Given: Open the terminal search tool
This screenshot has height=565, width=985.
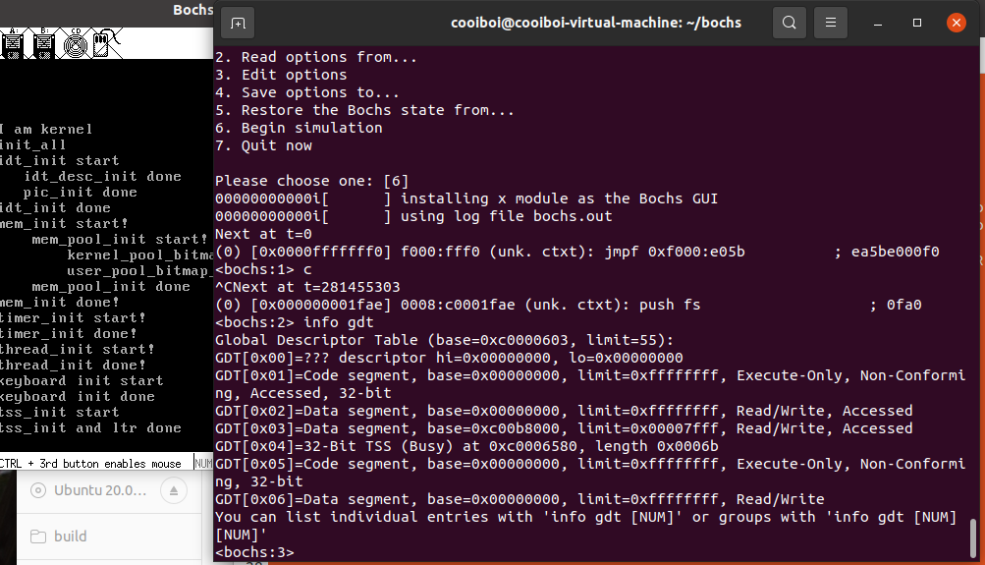Looking at the screenshot, I should [x=789, y=24].
